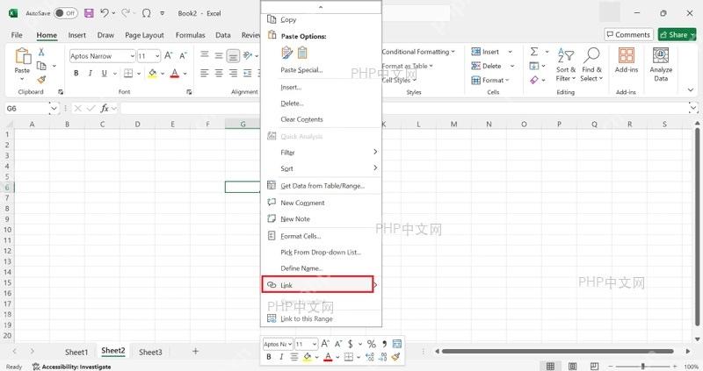This screenshot has width=703, height=371.
Task: Click the Name Box showing G6
Action: tap(27, 108)
